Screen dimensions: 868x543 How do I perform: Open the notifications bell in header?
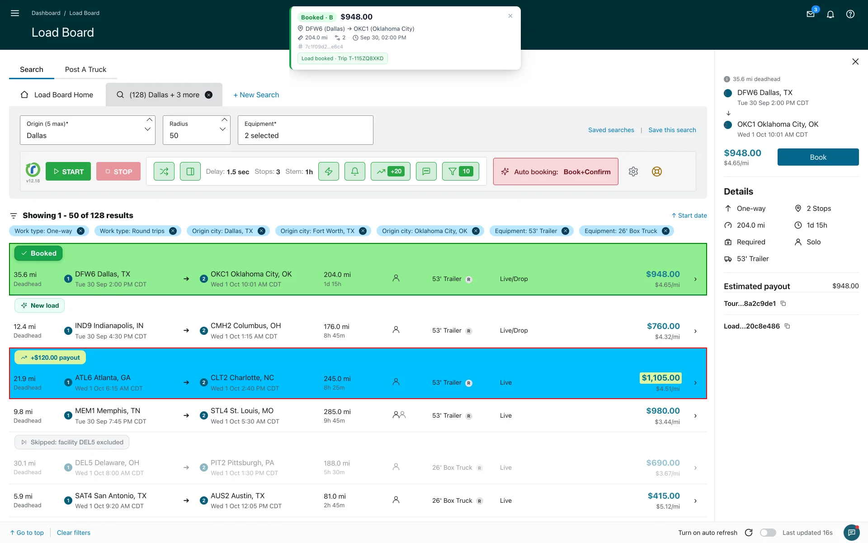point(830,14)
